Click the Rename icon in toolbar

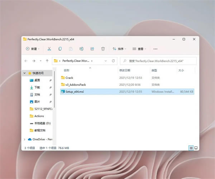point(81,49)
